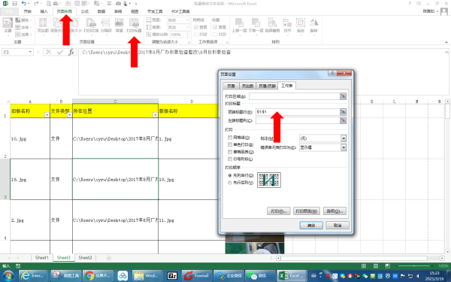The height and width of the screenshot is (282, 451).
Task: Open the Insert (插入) ribbon tab
Action: coord(44,11)
